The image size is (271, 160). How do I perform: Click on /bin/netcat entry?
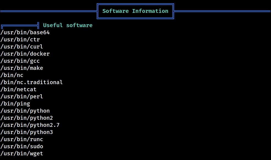tap(18, 90)
